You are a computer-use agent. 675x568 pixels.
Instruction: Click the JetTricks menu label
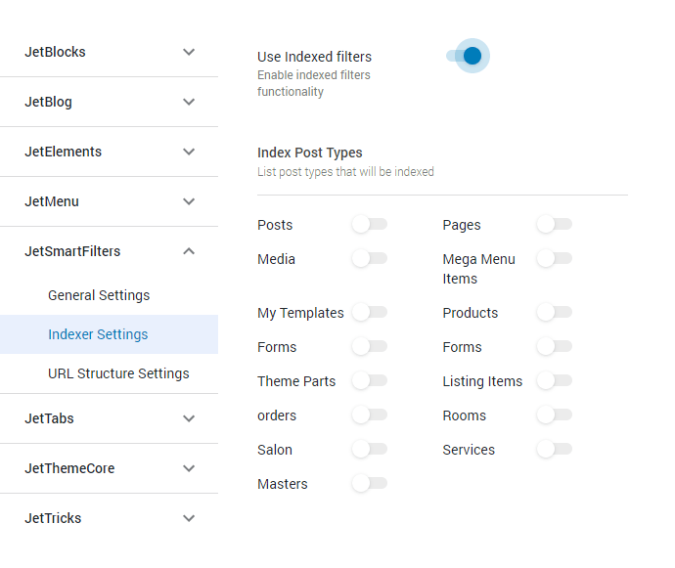[53, 518]
